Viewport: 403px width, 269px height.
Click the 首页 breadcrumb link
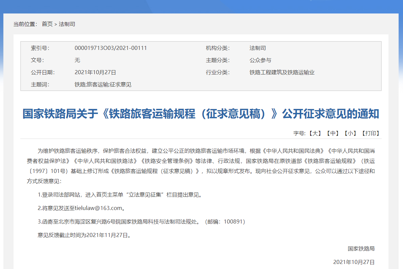point(47,24)
